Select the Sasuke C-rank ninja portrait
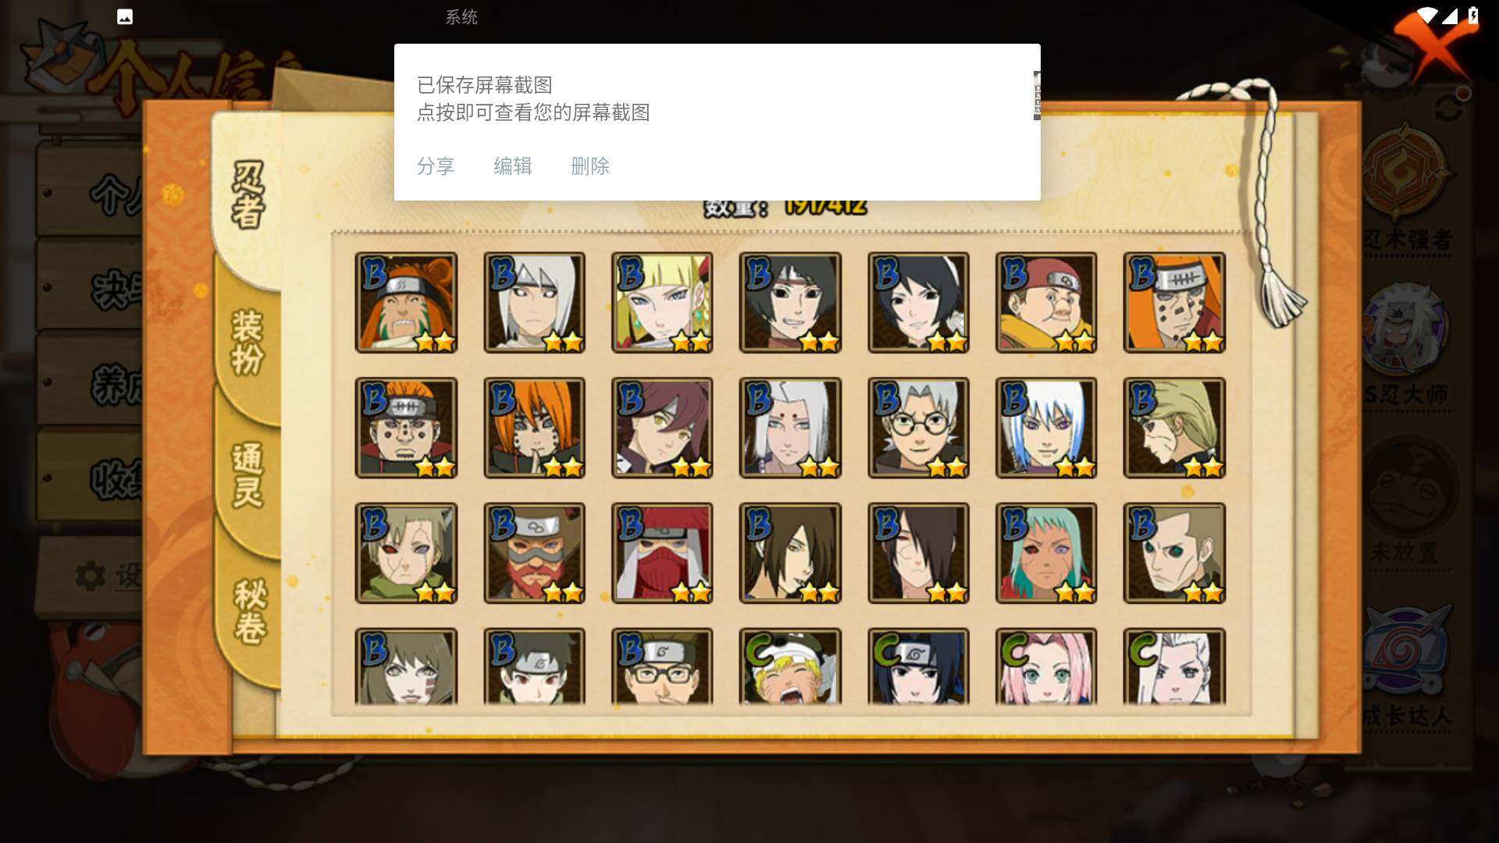Viewport: 1499px width, 843px height. [x=918, y=667]
